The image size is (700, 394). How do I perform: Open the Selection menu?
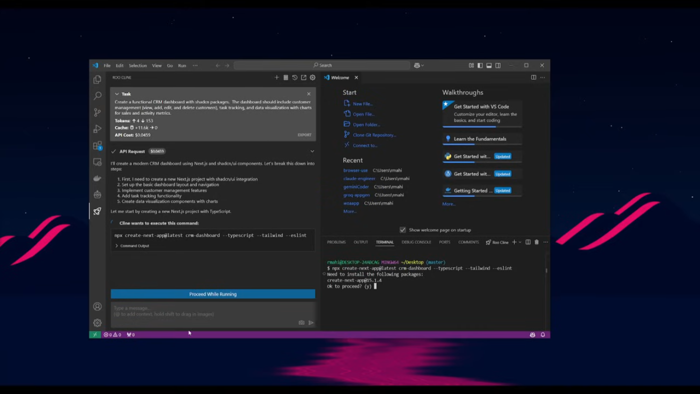(137, 65)
